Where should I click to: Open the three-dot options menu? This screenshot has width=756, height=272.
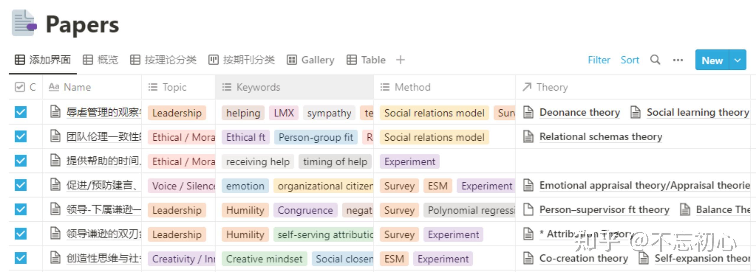click(x=678, y=60)
